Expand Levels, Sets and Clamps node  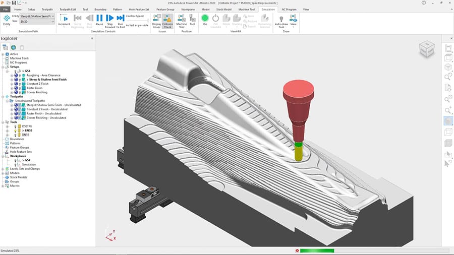3,169
